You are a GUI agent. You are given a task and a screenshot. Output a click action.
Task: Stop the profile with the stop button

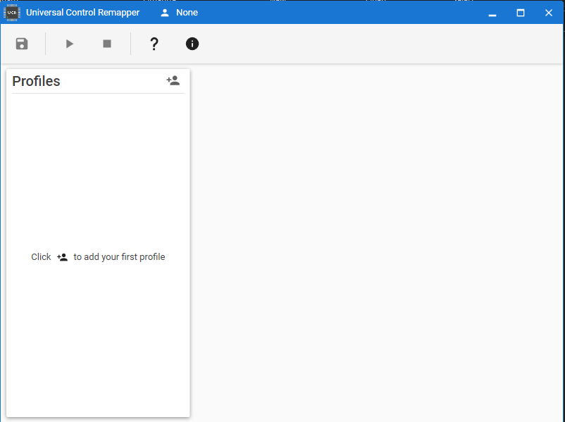(x=107, y=44)
